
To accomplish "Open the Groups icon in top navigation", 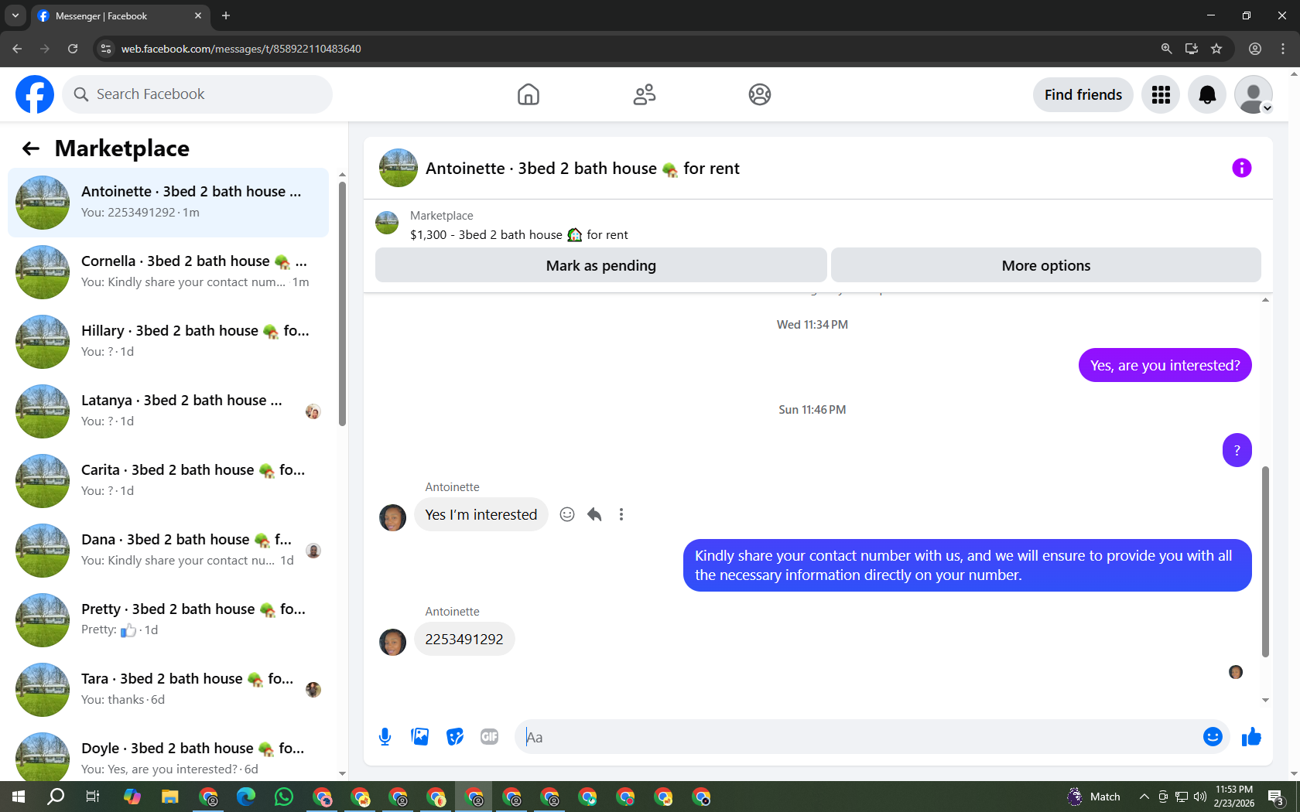I will point(760,94).
